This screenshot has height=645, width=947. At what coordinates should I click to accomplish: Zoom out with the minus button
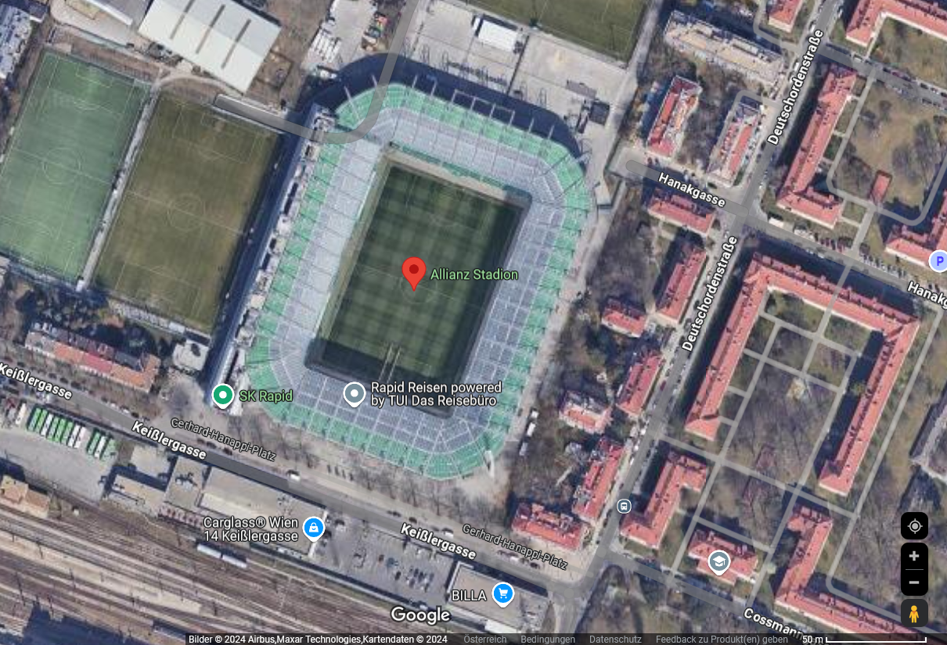pyautogui.click(x=914, y=582)
